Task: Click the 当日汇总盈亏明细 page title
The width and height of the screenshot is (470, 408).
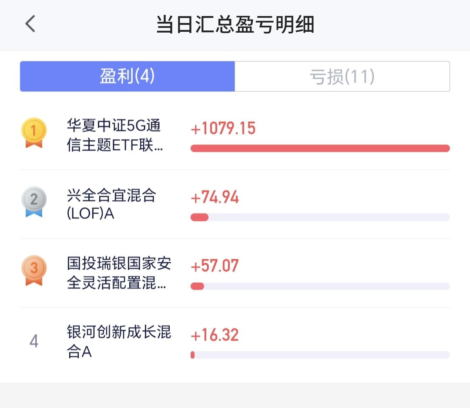Action: [235, 24]
